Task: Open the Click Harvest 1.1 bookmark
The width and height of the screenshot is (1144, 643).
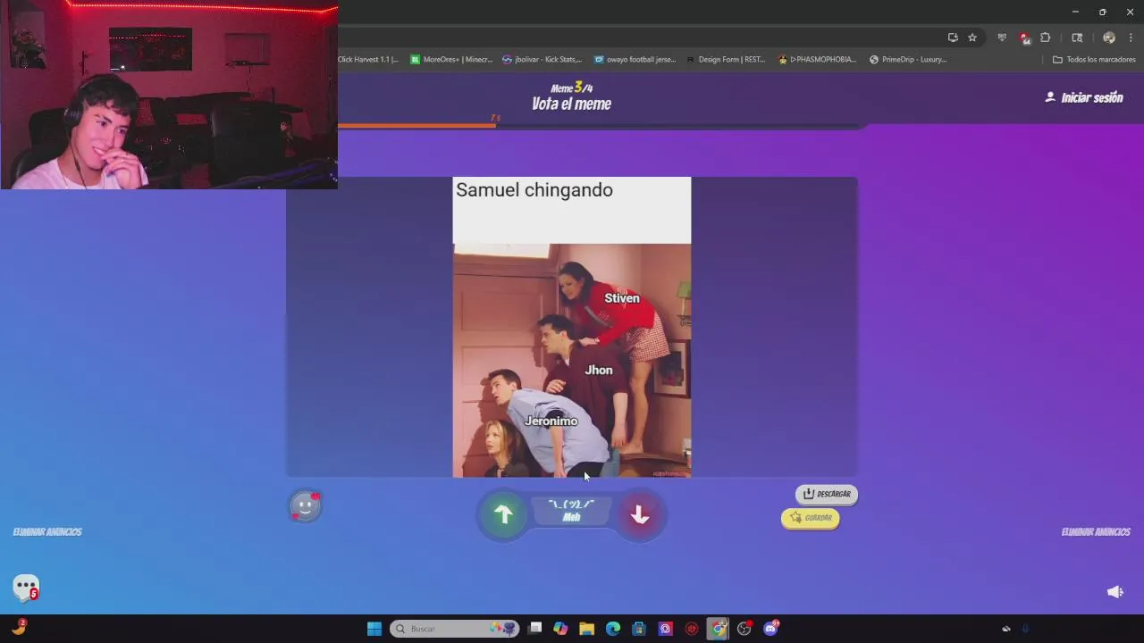Action: point(368,60)
